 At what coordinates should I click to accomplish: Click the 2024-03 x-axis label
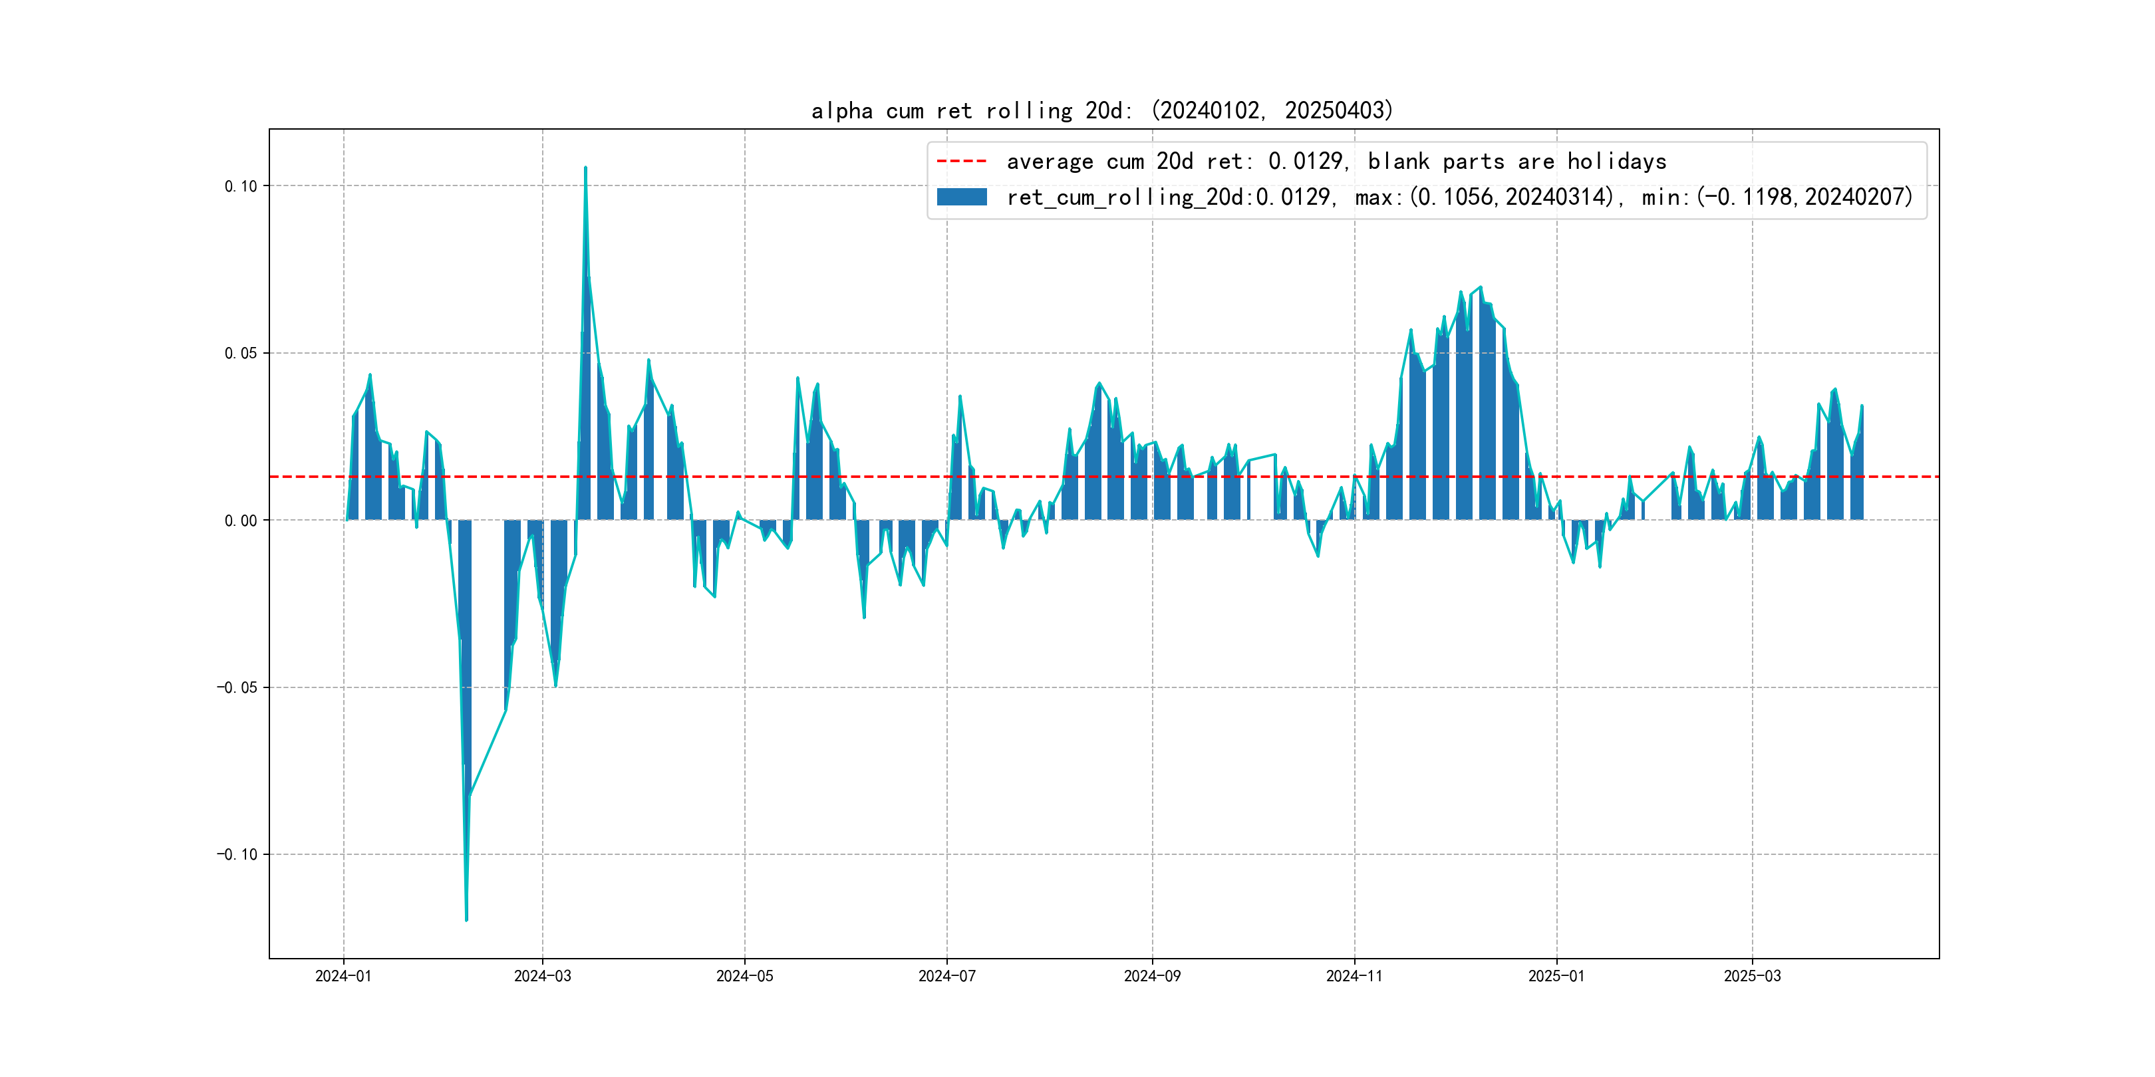click(542, 976)
